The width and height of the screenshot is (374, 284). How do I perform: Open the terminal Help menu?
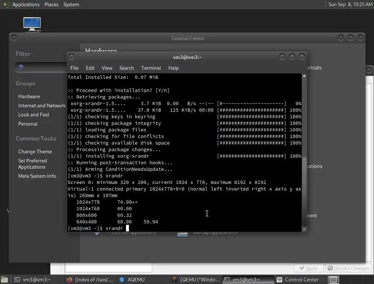[x=173, y=68]
